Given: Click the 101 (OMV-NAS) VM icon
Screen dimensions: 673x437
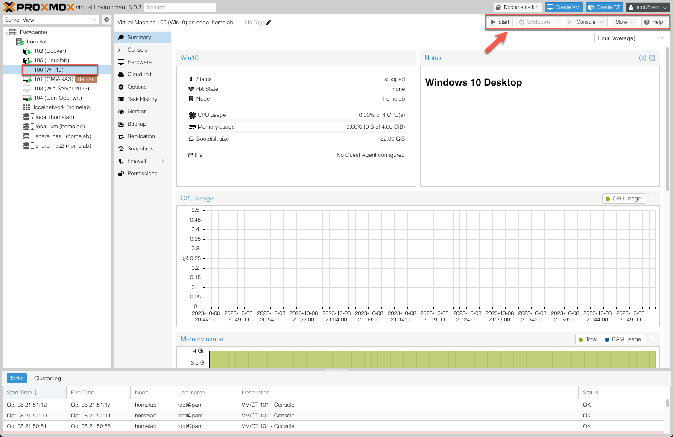Looking at the screenshot, I should point(27,79).
